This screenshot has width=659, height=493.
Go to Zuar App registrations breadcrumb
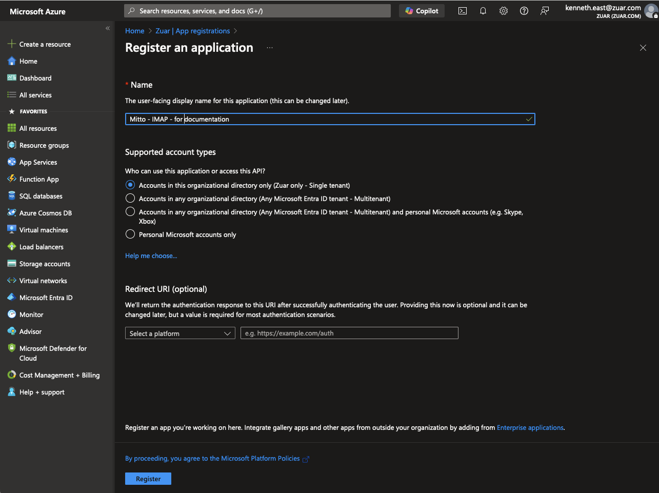coord(193,31)
